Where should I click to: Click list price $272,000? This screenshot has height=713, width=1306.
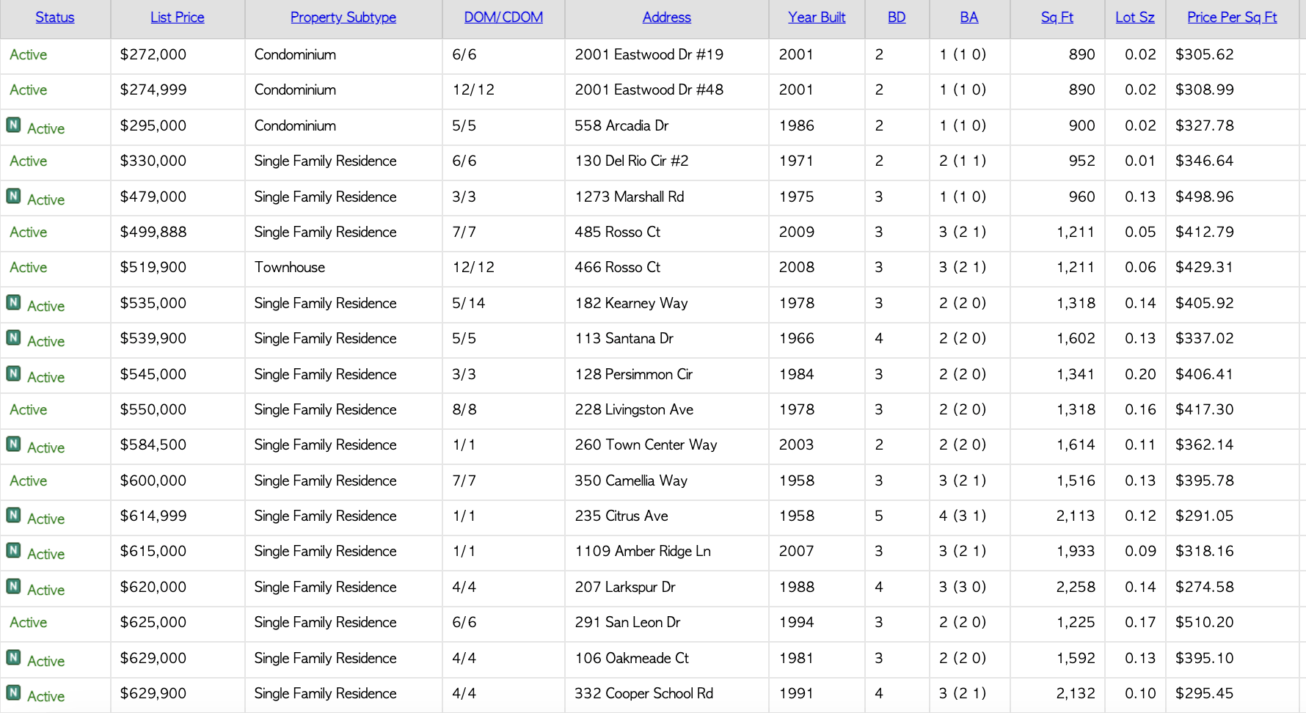(x=153, y=55)
